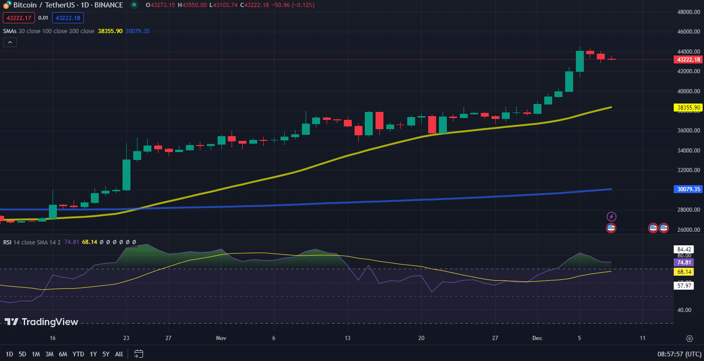Click the Nov label on time axis
Screen dimensions: 704x361
coord(221,338)
